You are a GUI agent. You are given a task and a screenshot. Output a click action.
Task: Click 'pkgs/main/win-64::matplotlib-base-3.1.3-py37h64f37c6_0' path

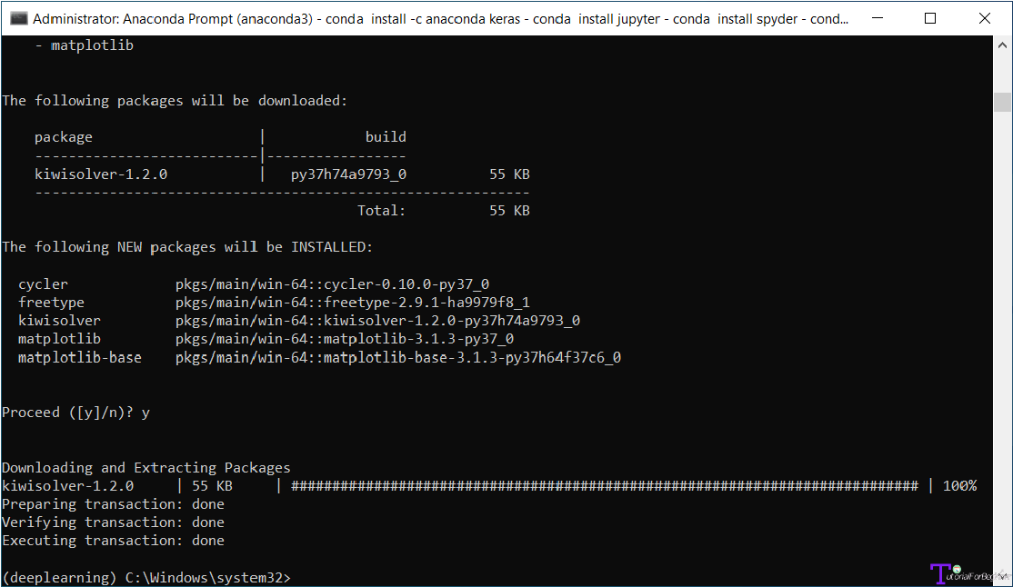click(x=398, y=357)
